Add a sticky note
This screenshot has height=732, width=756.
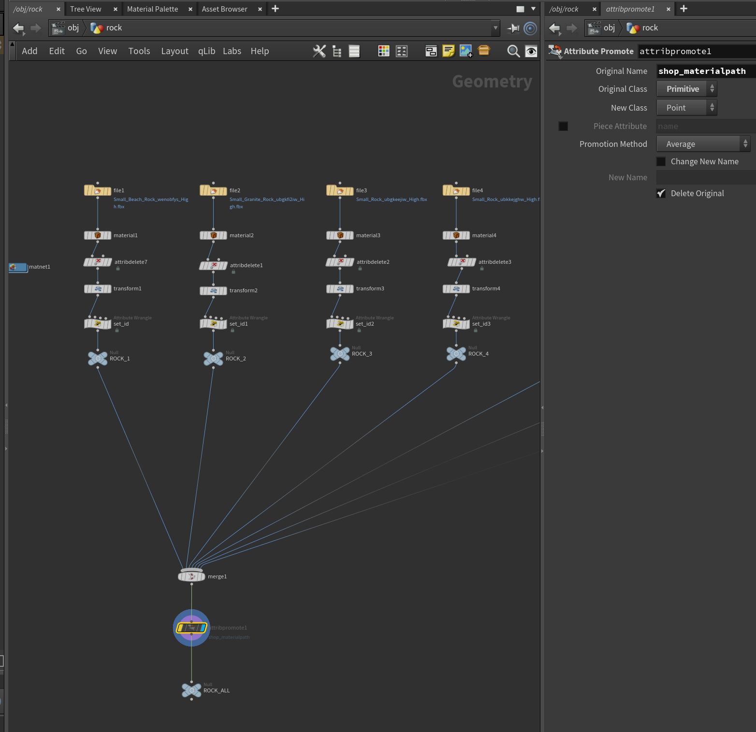pyautogui.click(x=449, y=51)
